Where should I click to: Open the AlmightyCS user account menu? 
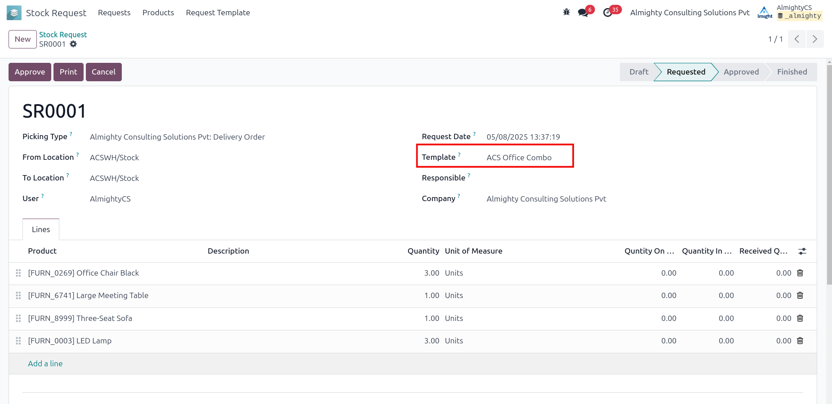(x=790, y=12)
